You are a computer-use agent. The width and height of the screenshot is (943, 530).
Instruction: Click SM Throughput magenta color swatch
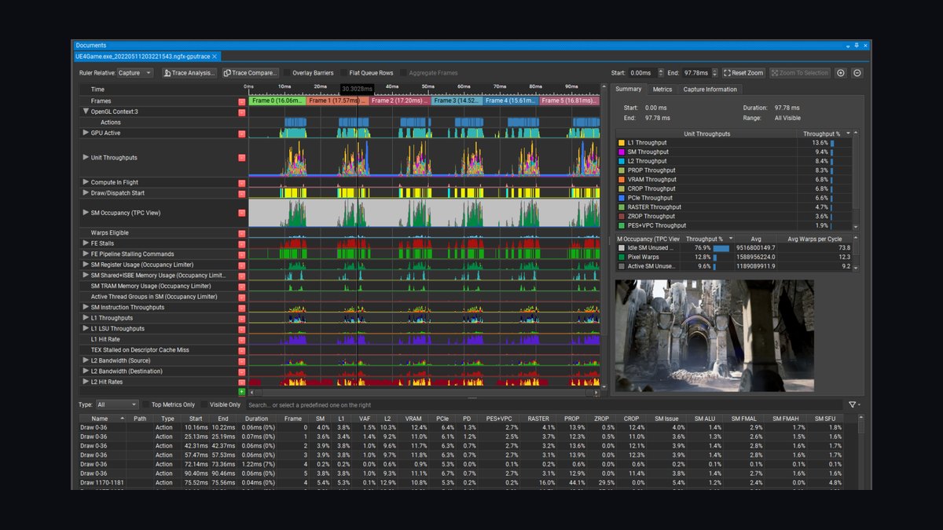(621, 152)
